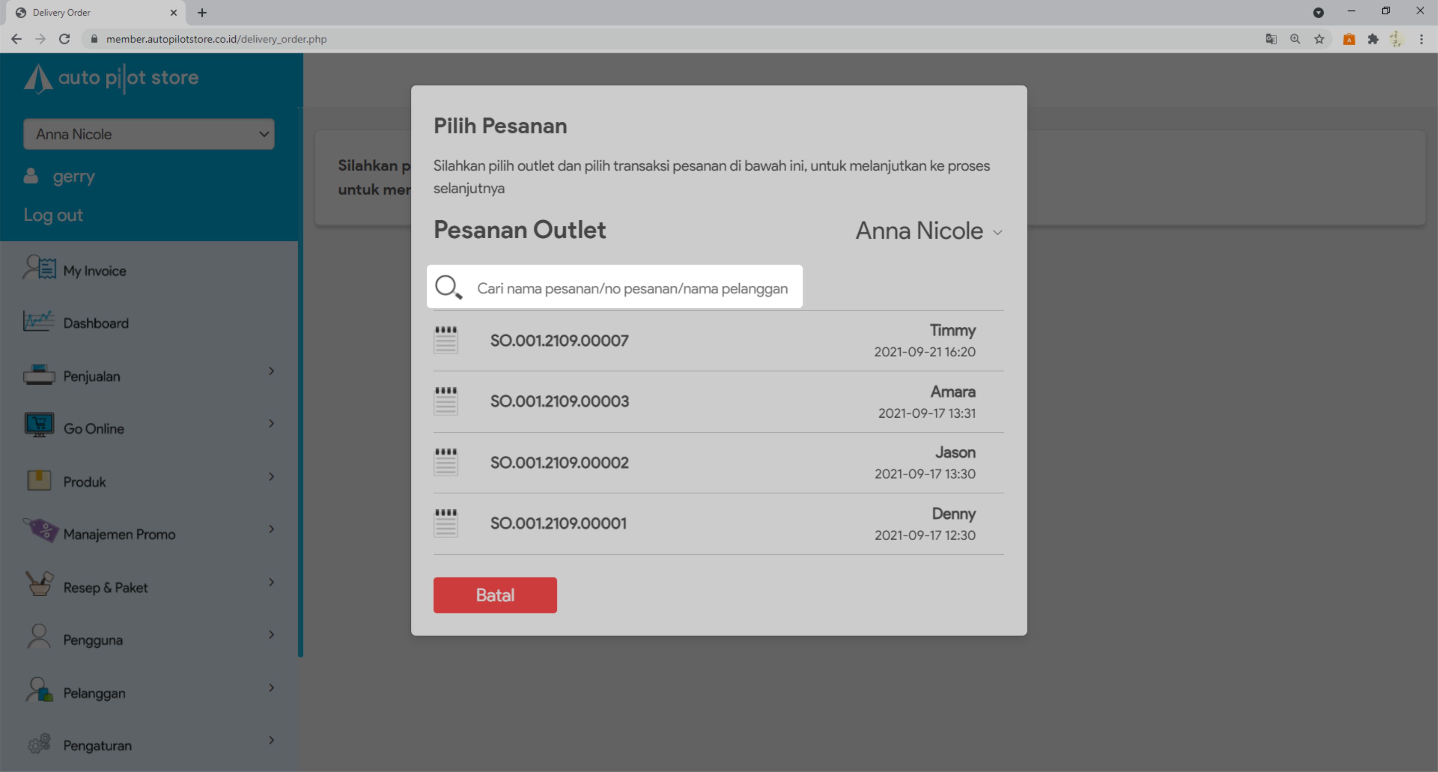
Task: Click the notepad icon beside order SO.001.2109.00007
Action: [x=445, y=340]
